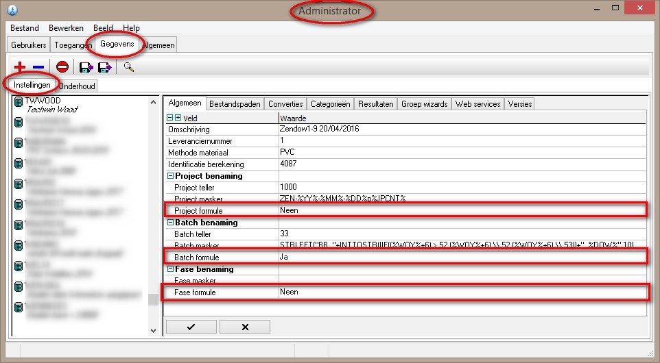The height and width of the screenshot is (363, 660).
Task: Click the expand-all plus icon beside Veld
Action: point(178,118)
